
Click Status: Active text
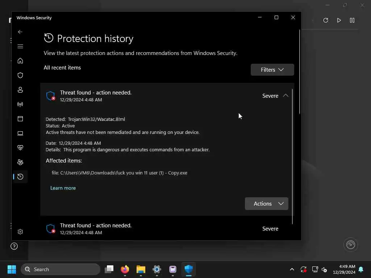[x=61, y=126]
